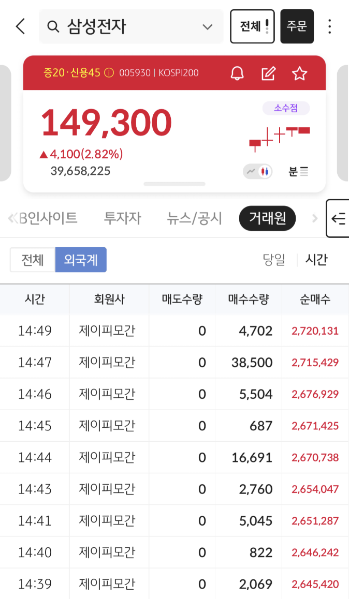The image size is (349, 599).
Task: Open the three-dot more options menu
Action: (x=330, y=26)
